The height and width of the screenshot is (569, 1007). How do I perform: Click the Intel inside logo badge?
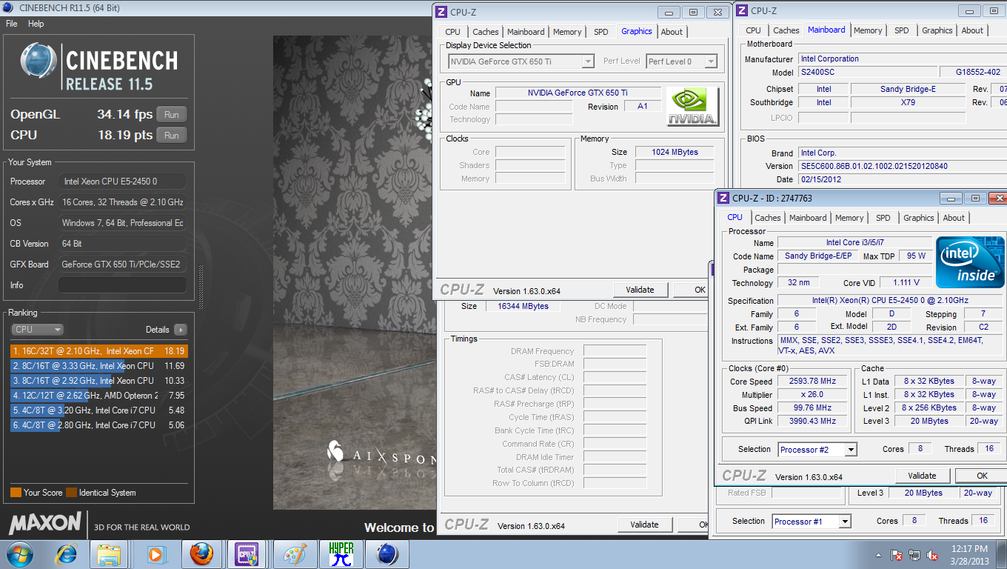[x=969, y=262]
